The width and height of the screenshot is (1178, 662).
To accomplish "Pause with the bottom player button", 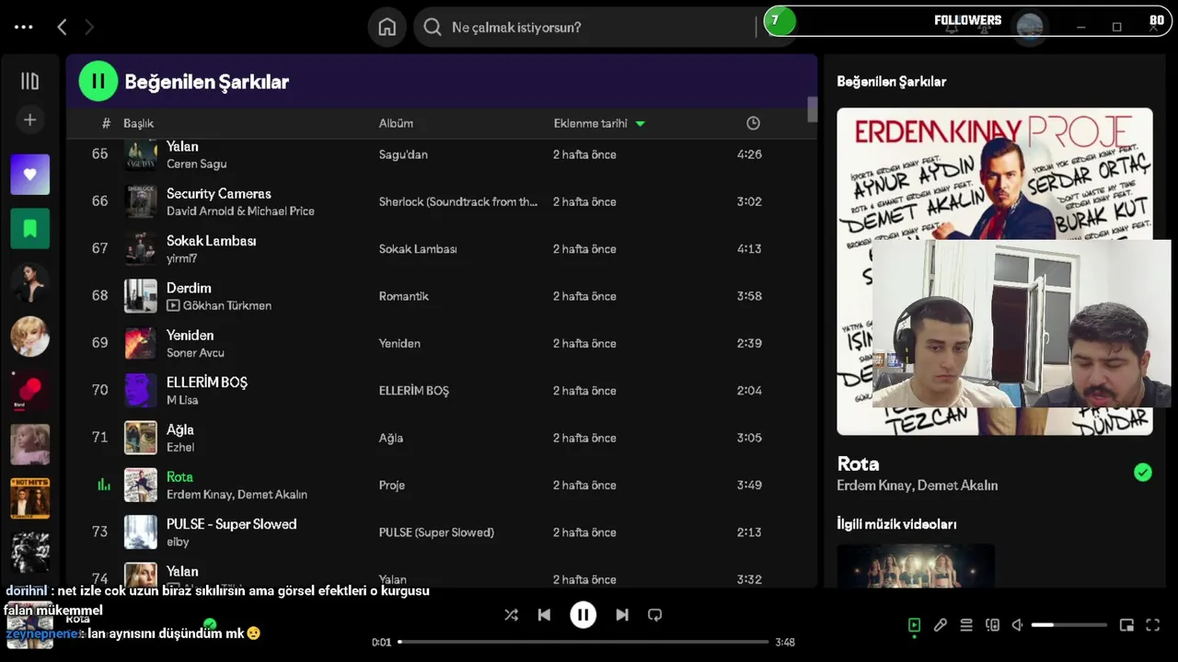I will point(583,615).
